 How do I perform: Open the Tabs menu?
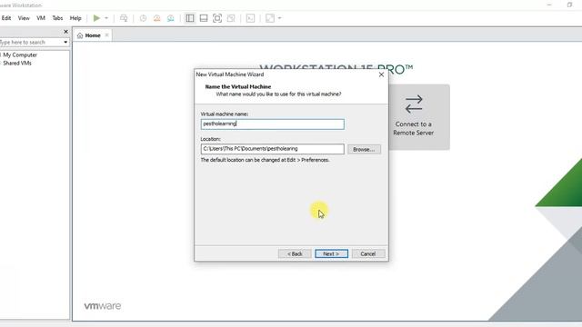(x=57, y=18)
